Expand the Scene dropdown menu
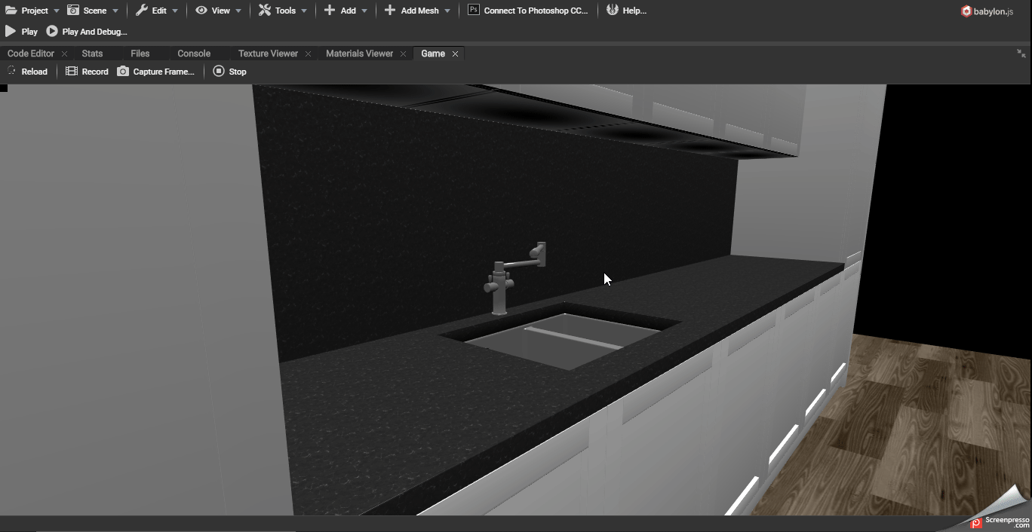 tap(94, 11)
